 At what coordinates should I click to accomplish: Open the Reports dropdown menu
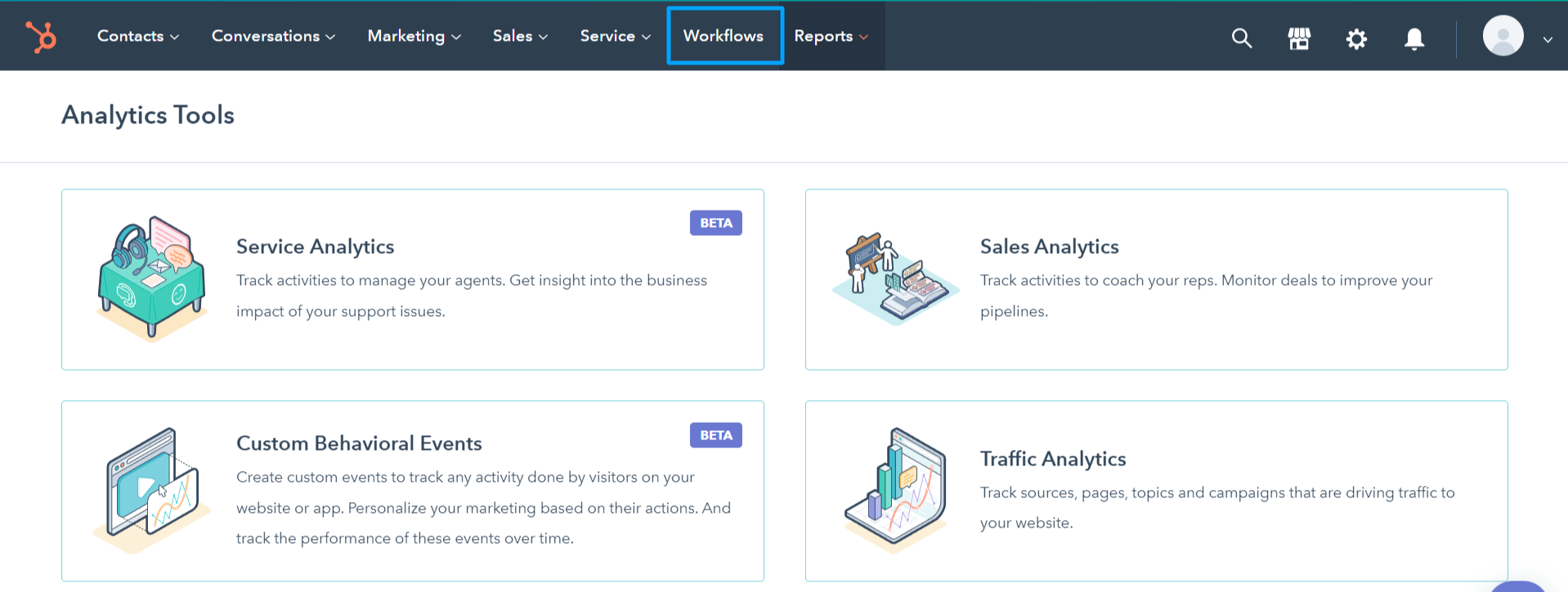click(x=831, y=36)
